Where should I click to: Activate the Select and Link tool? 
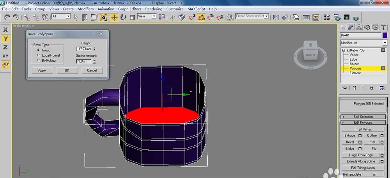pos(27,17)
